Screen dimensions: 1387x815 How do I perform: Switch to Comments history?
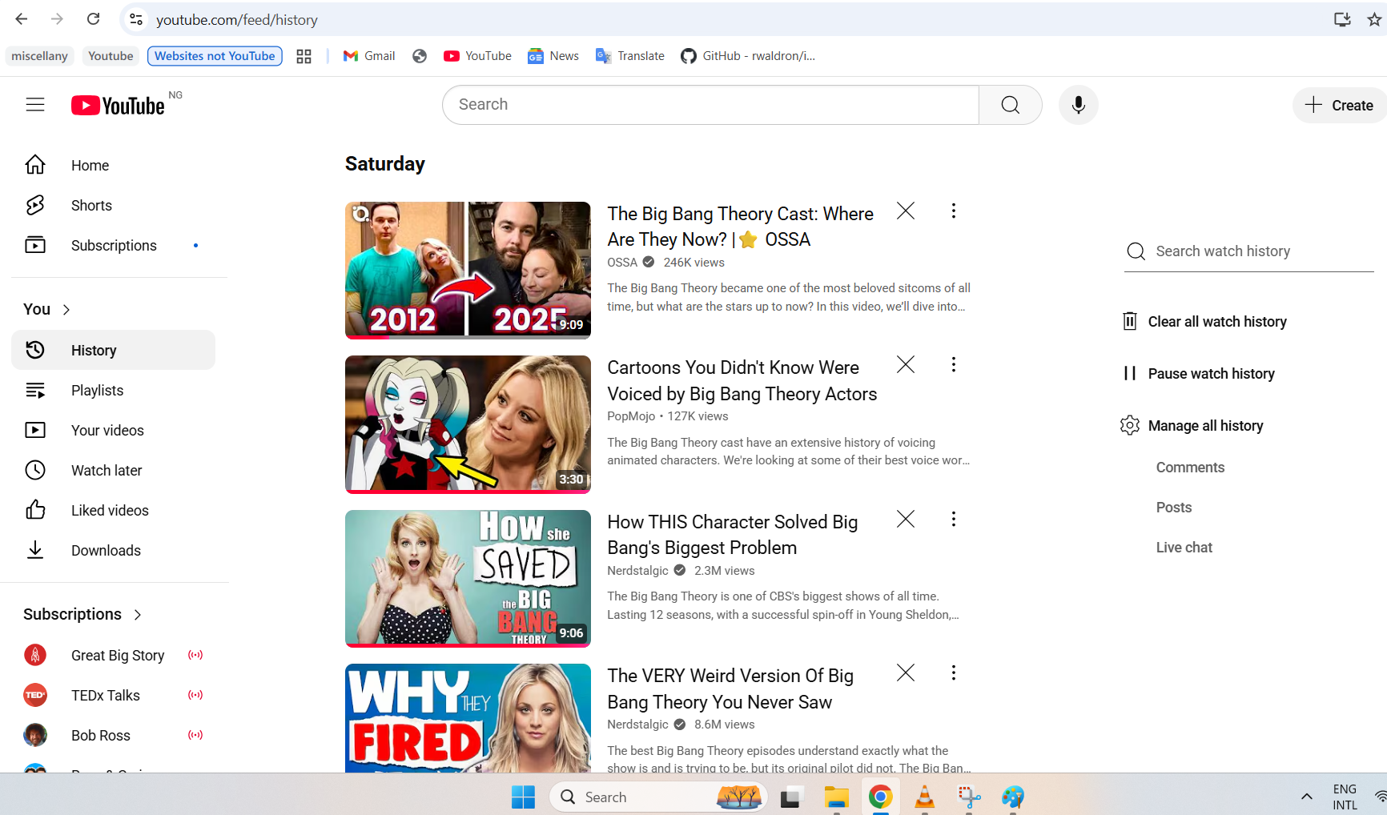click(1190, 467)
